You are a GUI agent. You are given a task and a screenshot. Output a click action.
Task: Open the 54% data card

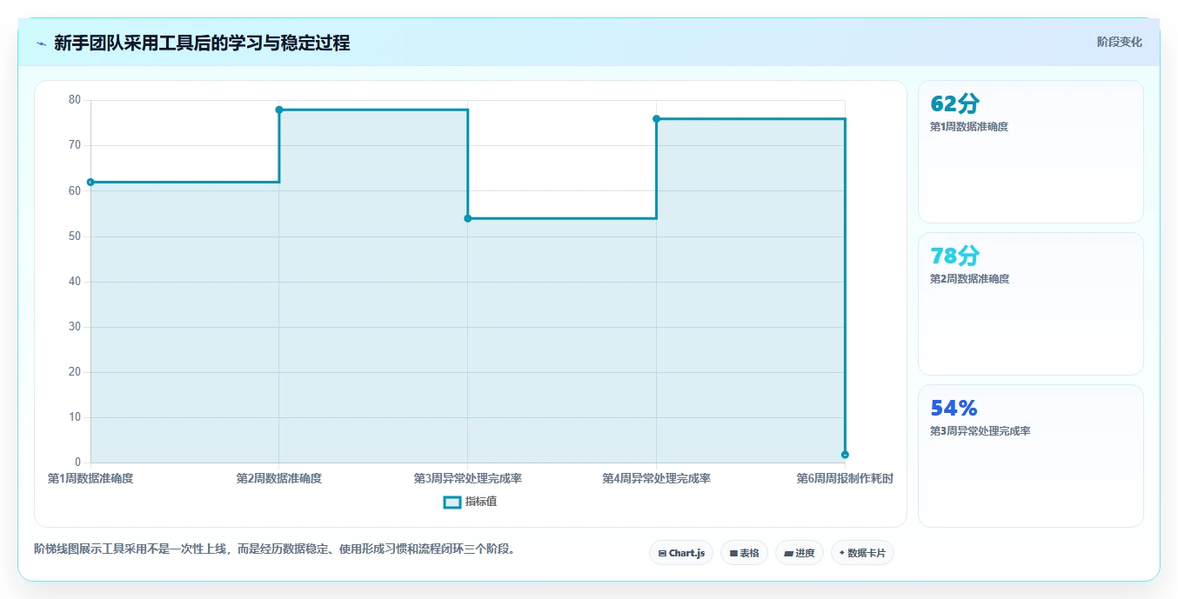[x=1030, y=456]
